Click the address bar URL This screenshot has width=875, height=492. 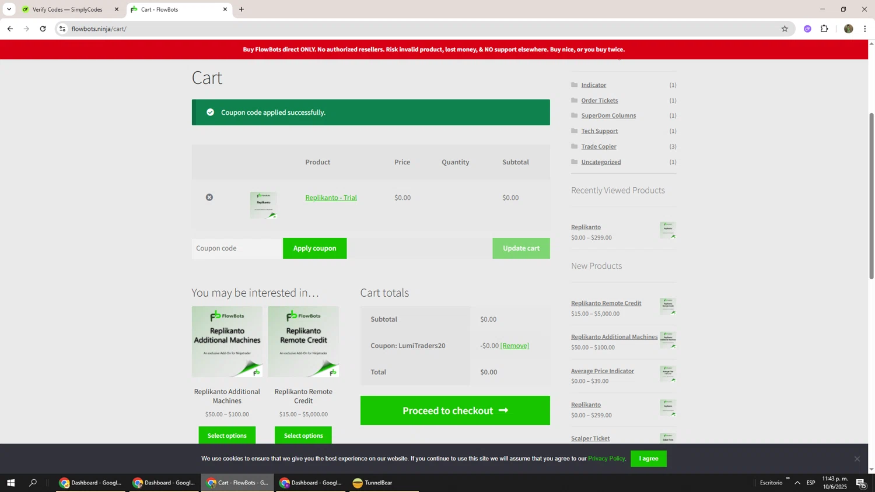pos(99,29)
